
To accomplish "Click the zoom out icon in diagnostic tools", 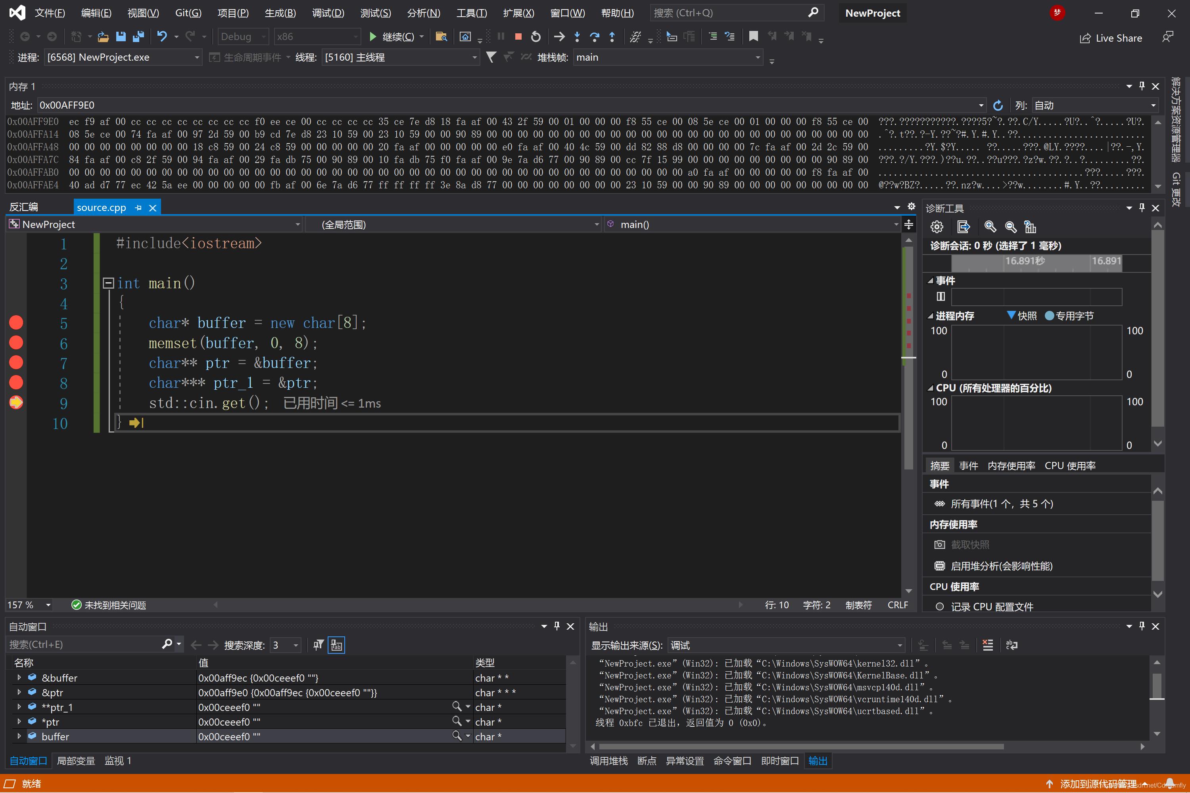I will point(1010,226).
